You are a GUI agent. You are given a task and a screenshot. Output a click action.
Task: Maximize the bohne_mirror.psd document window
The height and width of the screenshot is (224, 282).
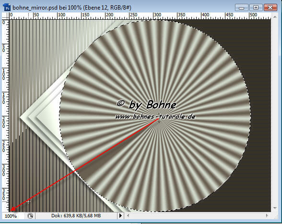click(x=256, y=8)
